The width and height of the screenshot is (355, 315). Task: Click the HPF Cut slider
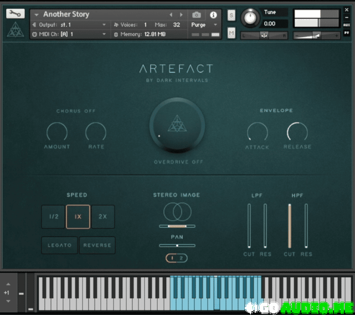(x=289, y=226)
